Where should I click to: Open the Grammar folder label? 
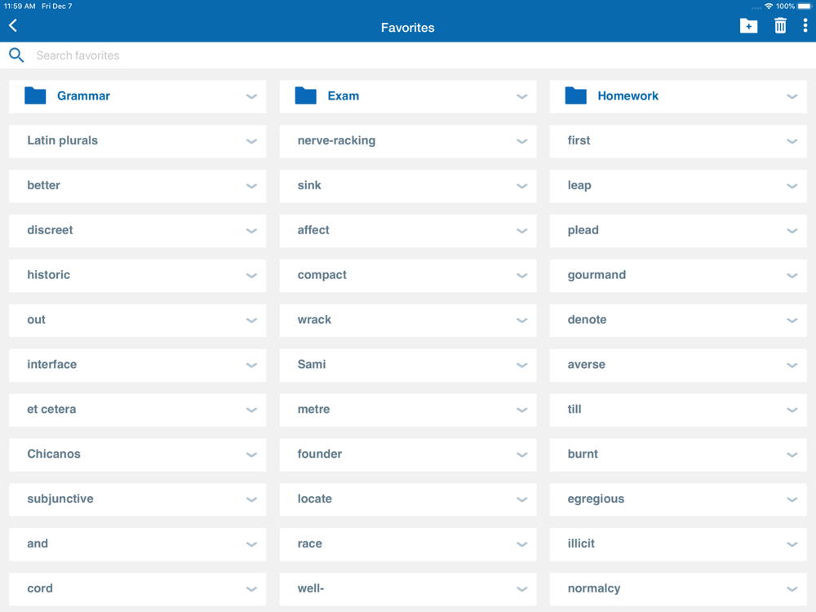point(83,95)
